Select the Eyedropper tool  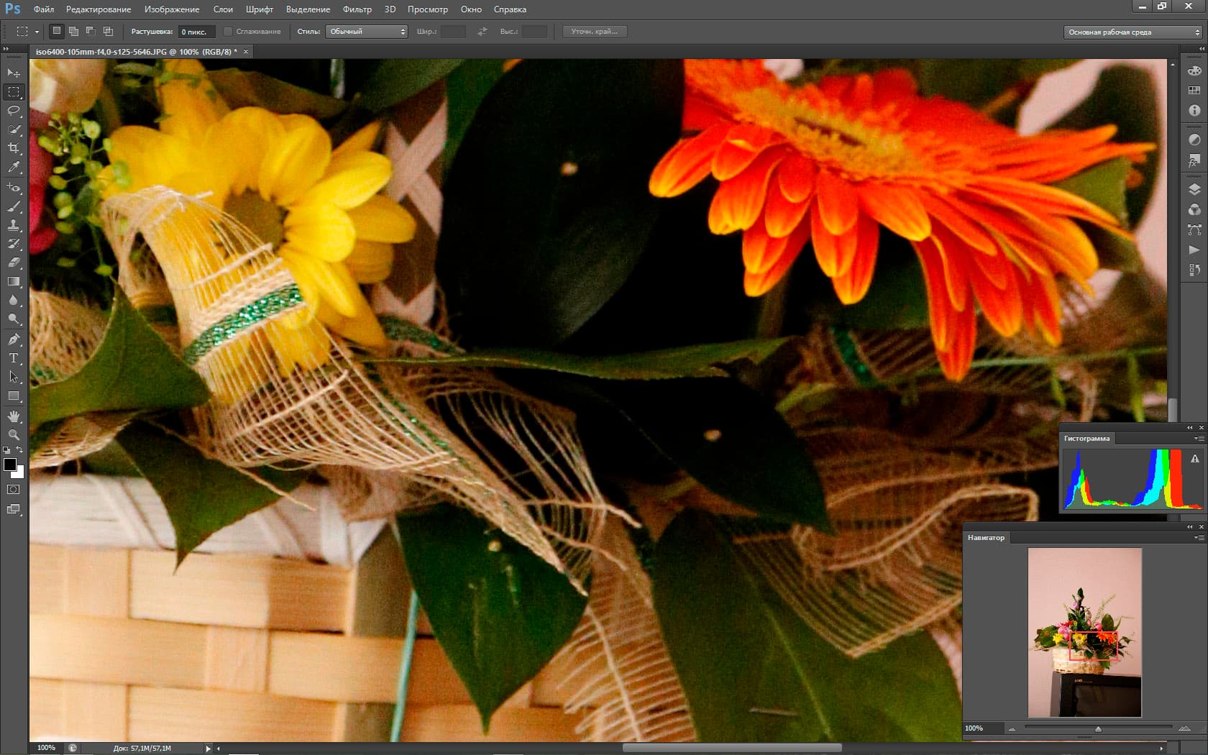14,166
